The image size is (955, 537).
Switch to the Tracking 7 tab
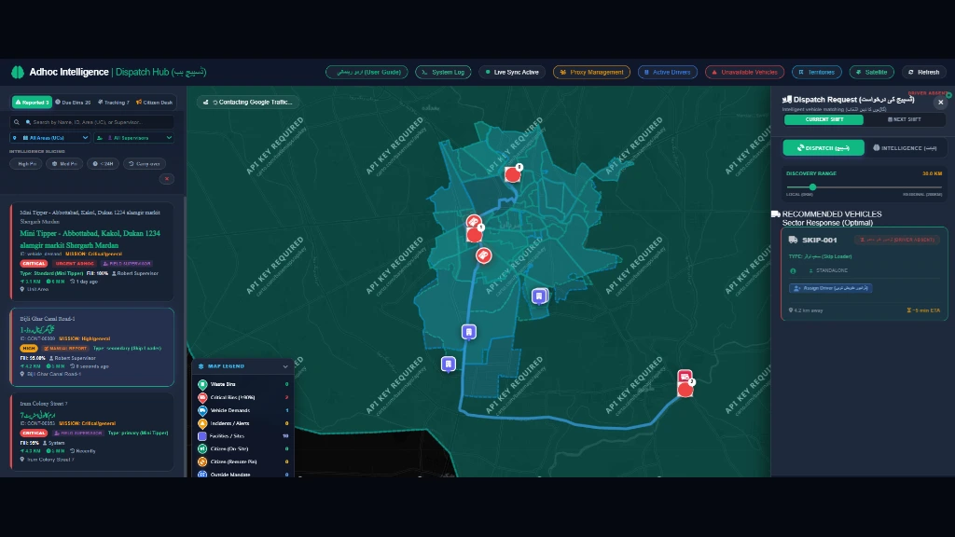click(x=113, y=103)
